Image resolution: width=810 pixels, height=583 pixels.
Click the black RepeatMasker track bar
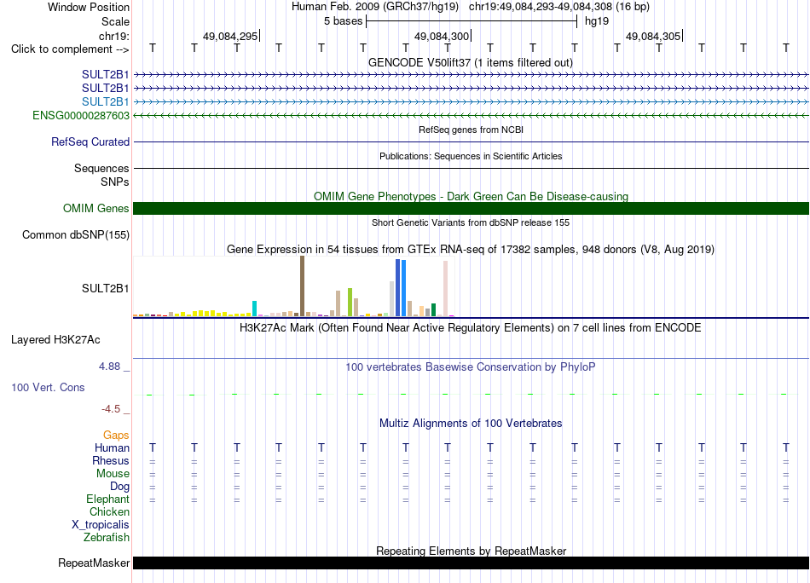point(471,563)
